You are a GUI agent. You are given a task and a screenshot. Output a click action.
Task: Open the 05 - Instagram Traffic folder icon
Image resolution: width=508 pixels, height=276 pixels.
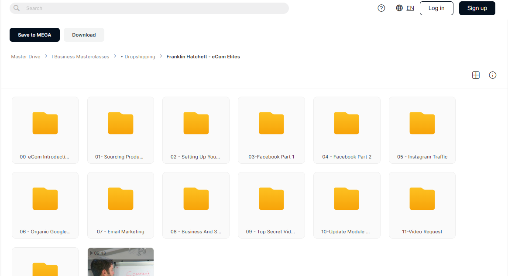click(422, 123)
